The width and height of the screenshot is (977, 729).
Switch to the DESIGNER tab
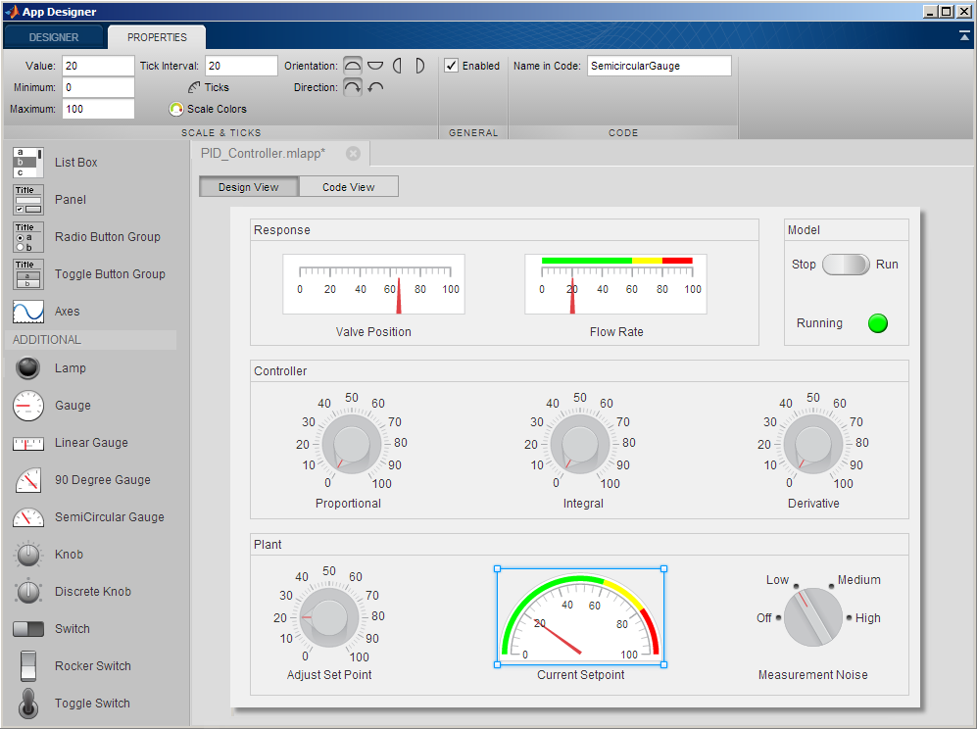coord(54,37)
